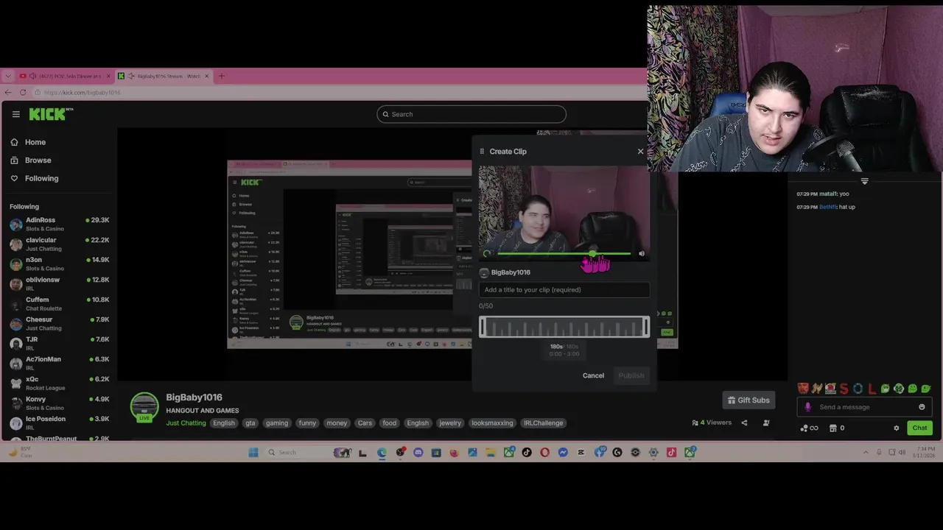Click the Just Chatting category link
Screen dimensions: 943x530
[186, 423]
